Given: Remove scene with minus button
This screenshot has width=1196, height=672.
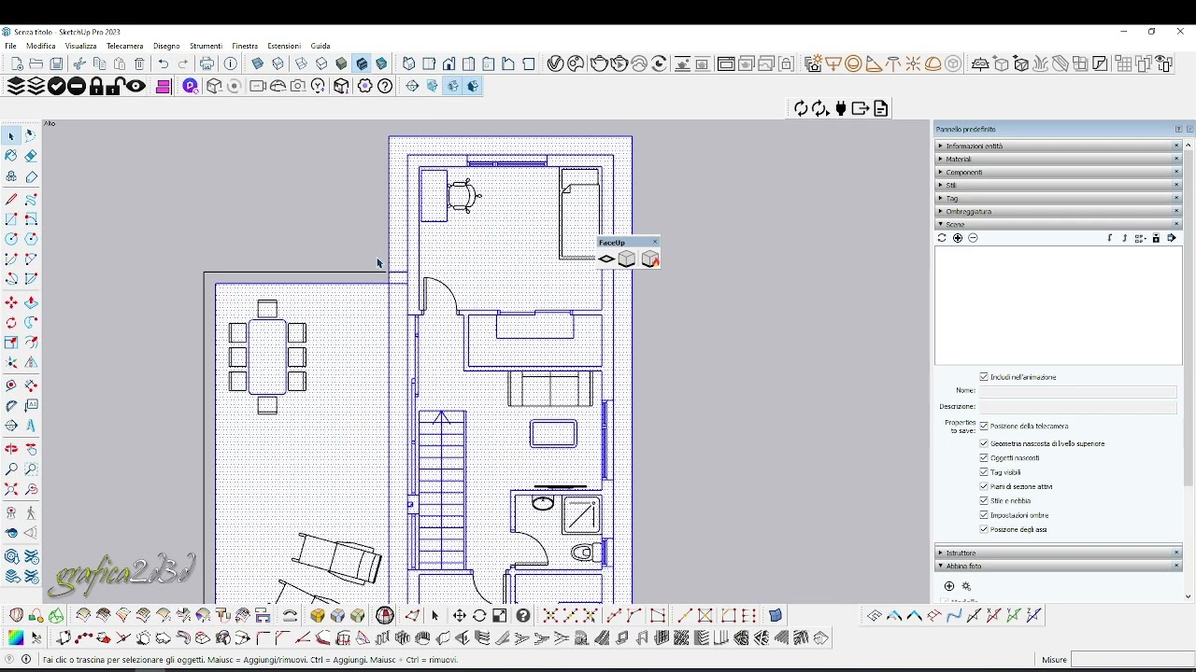Looking at the screenshot, I should (x=973, y=238).
